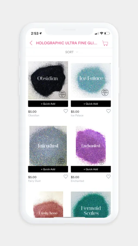Expand the chevron next to SORT
138x246 pixels.
click(x=77, y=52)
